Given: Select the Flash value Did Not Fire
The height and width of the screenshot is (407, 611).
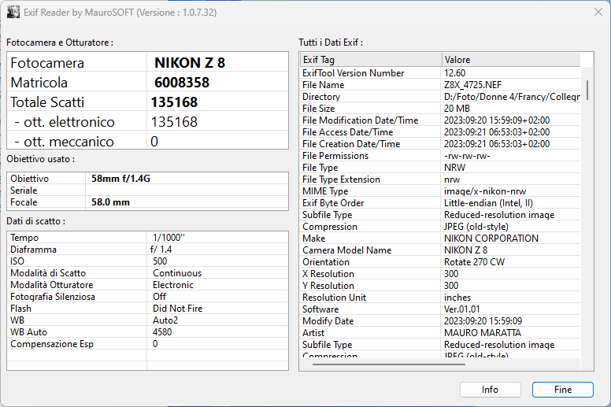Looking at the screenshot, I should [177, 309].
